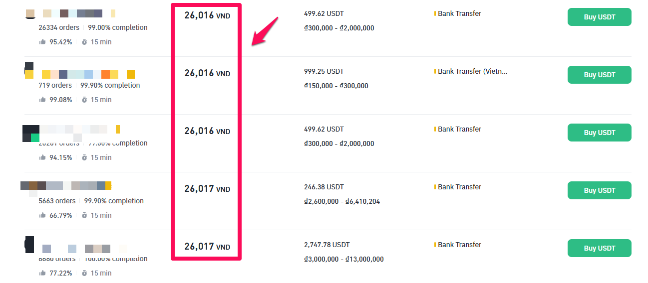
Task: Click timer icon in the 26334-orders merchant row
Action: pos(84,42)
